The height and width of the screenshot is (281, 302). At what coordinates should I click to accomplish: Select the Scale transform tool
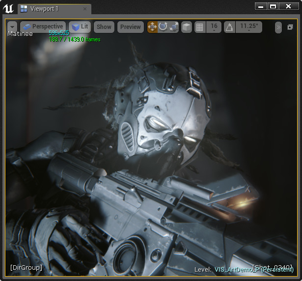pyautogui.click(x=173, y=27)
